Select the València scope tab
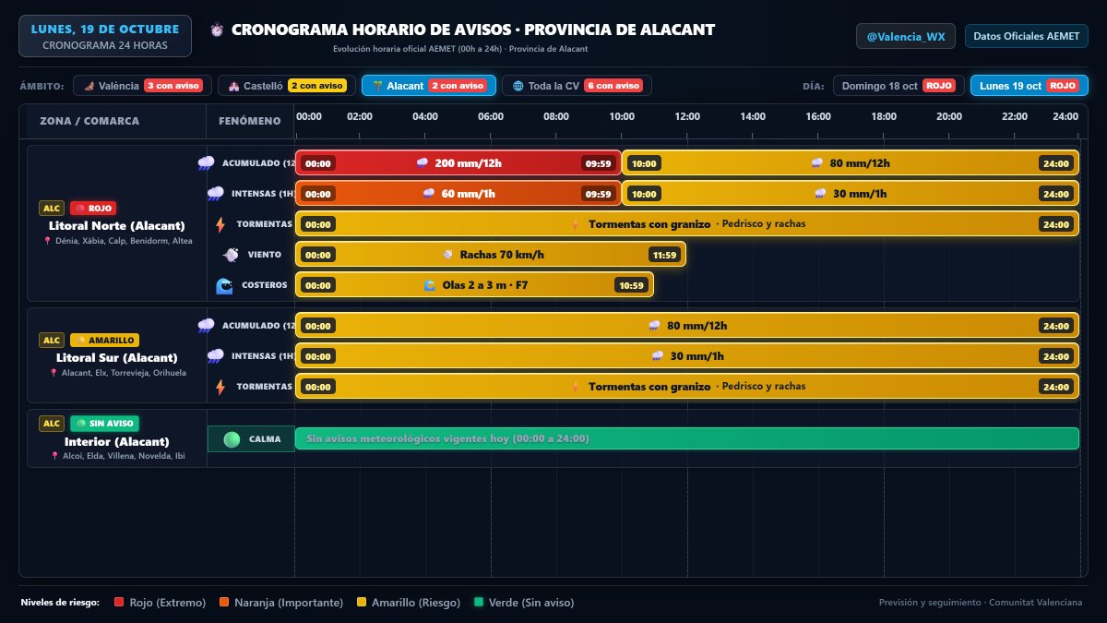Viewport: 1107px width, 623px height. [142, 86]
